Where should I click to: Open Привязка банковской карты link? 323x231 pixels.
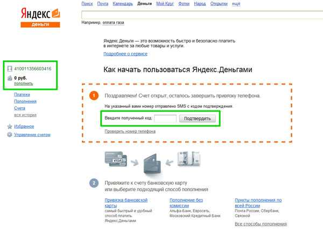126,203
